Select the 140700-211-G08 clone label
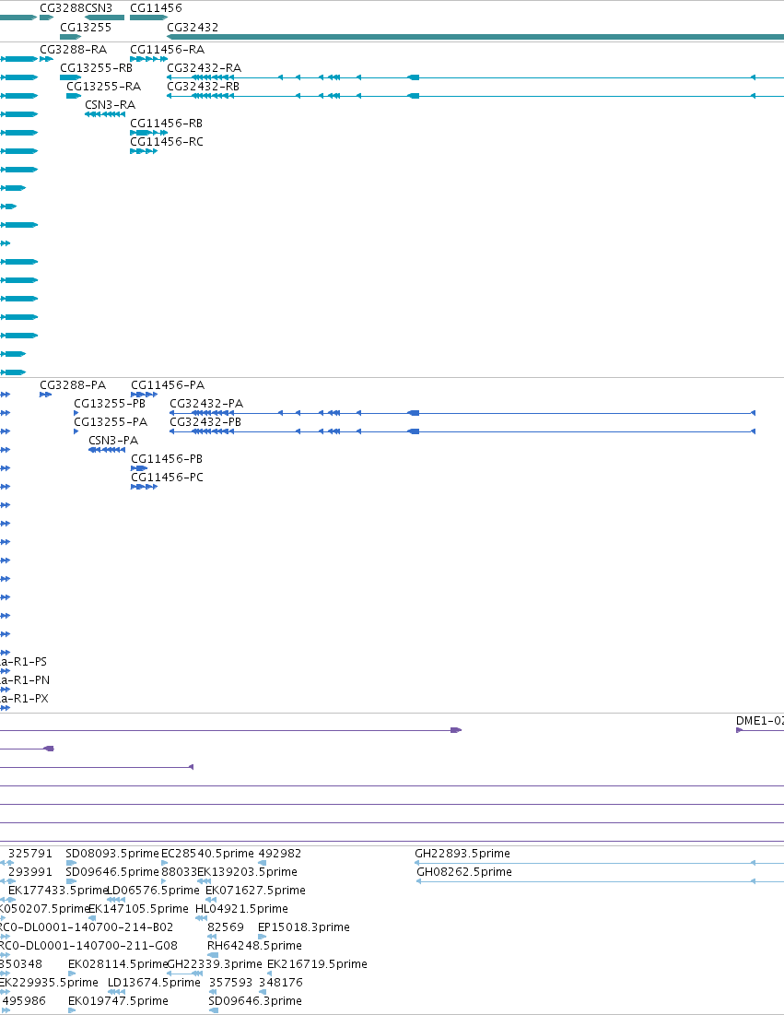784x1015 pixels. click(88, 947)
